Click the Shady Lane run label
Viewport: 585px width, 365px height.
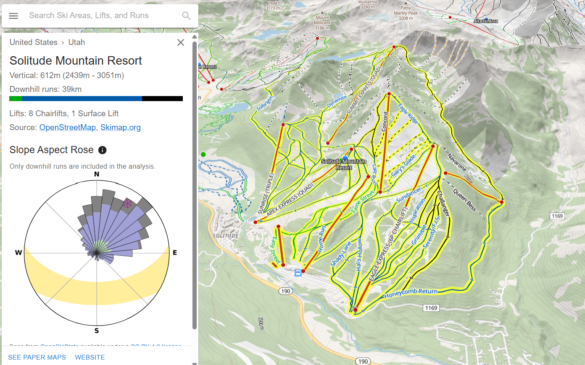340,254
